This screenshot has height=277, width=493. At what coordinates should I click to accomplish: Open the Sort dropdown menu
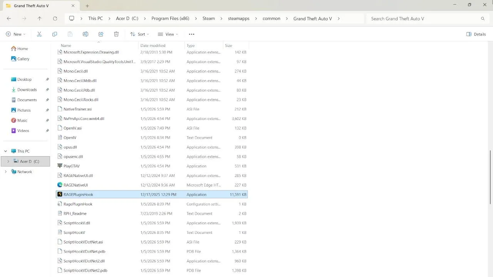139,34
